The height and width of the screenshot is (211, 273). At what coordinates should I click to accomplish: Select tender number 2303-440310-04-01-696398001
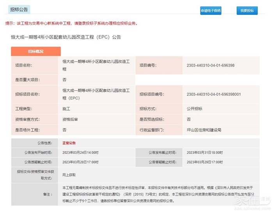point(213,94)
